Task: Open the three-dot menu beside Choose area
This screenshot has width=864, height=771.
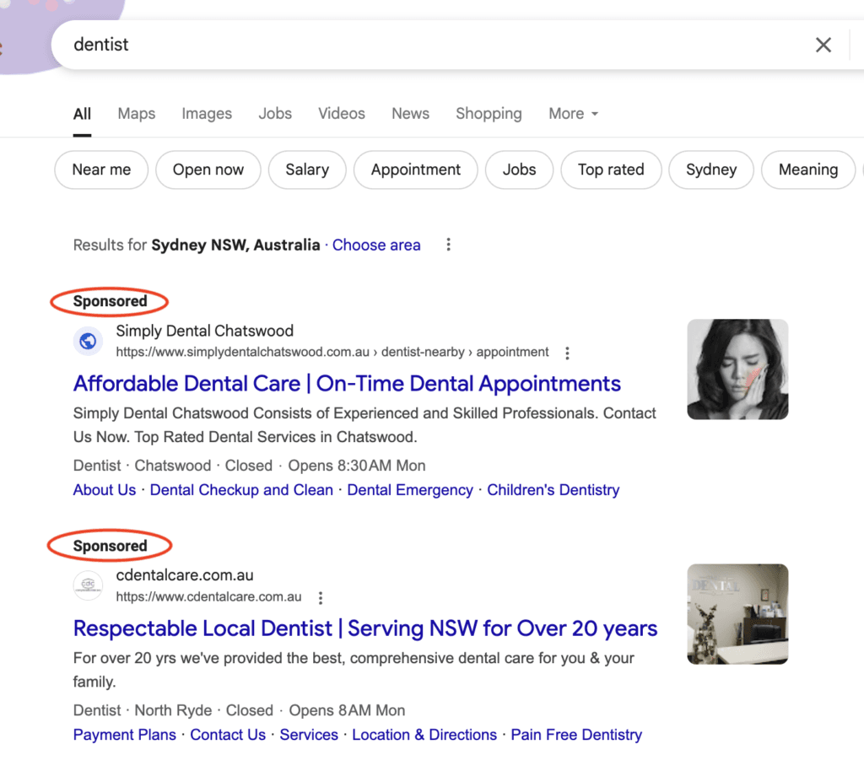Action: coord(449,245)
